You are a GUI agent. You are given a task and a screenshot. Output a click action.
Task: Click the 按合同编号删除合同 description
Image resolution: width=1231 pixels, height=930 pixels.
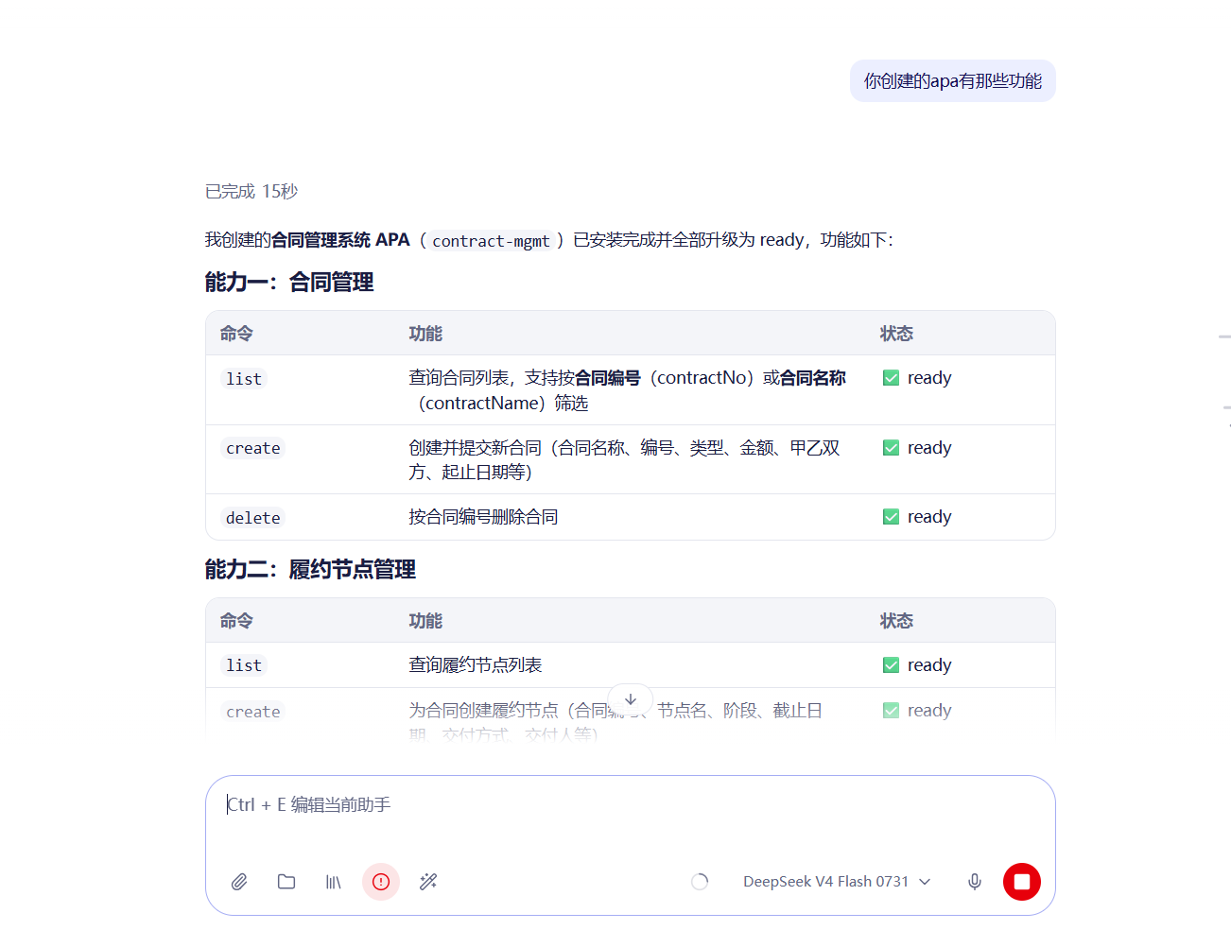point(483,517)
